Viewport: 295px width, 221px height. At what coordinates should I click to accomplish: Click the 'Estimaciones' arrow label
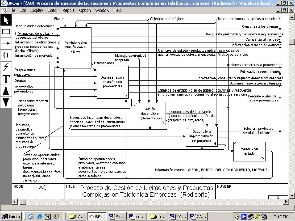(x=104, y=63)
